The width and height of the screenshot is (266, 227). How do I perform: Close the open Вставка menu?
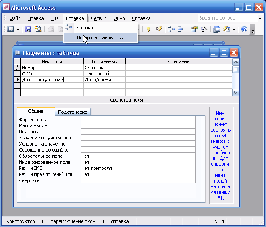pyautogui.click(x=75, y=18)
